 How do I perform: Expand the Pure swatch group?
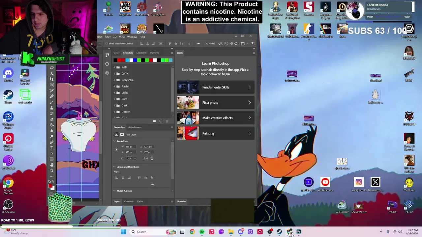click(x=114, y=99)
